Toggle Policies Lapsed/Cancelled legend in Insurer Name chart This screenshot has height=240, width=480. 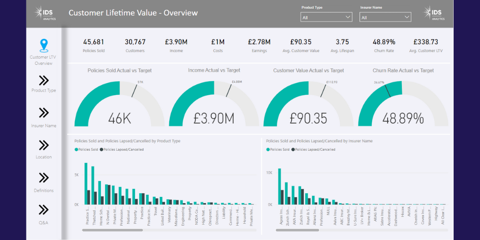(x=313, y=150)
